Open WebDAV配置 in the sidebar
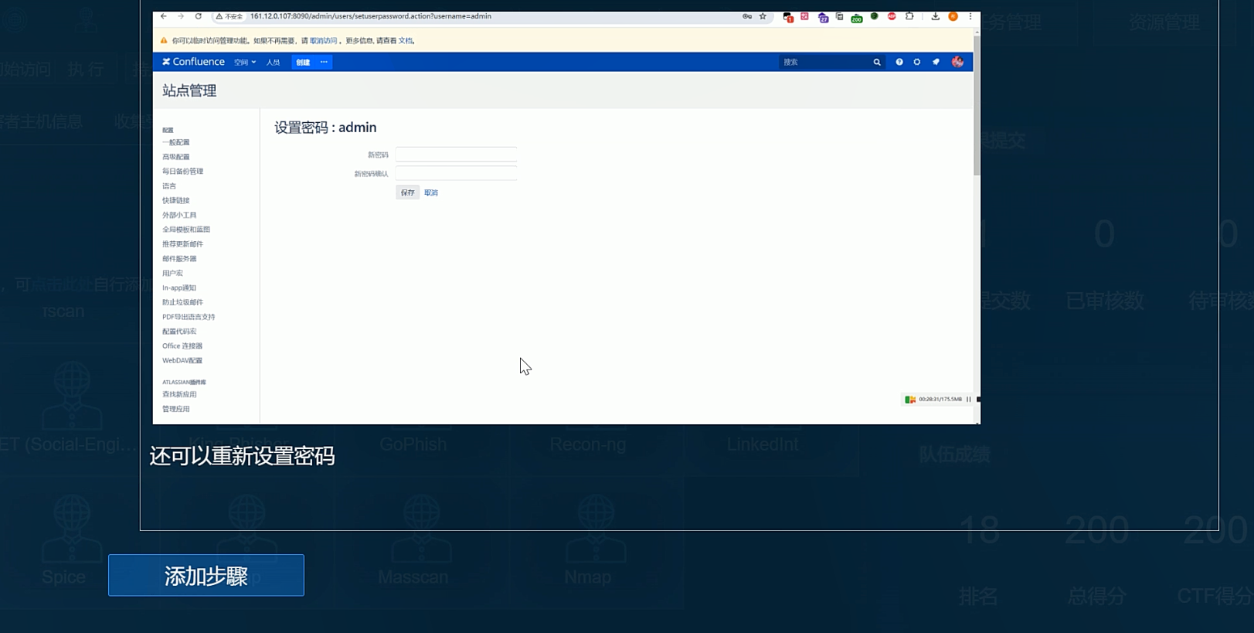1254x633 pixels. [182, 361]
